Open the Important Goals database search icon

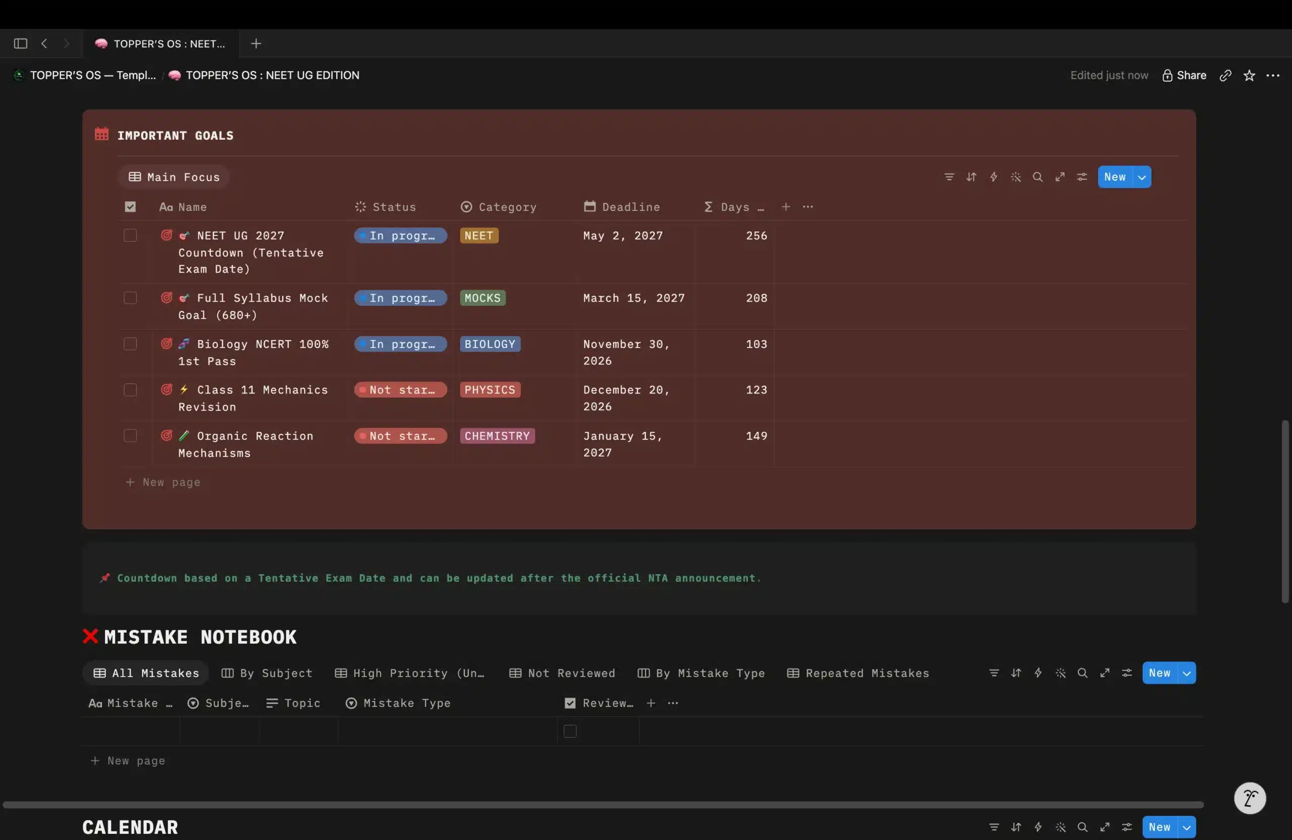click(x=1038, y=177)
